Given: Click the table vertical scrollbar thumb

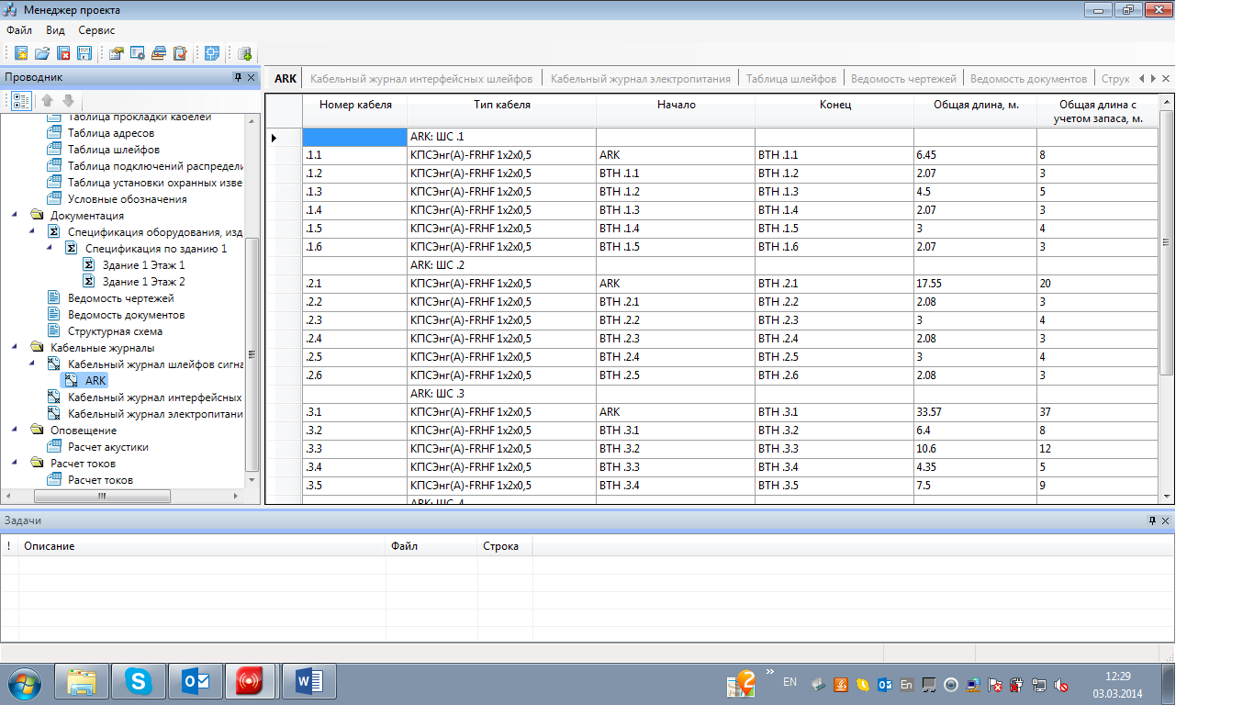Looking at the screenshot, I should (1166, 242).
